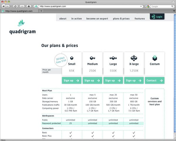Click the Login button
The height and width of the screenshot is (141, 176).
click(157, 17)
